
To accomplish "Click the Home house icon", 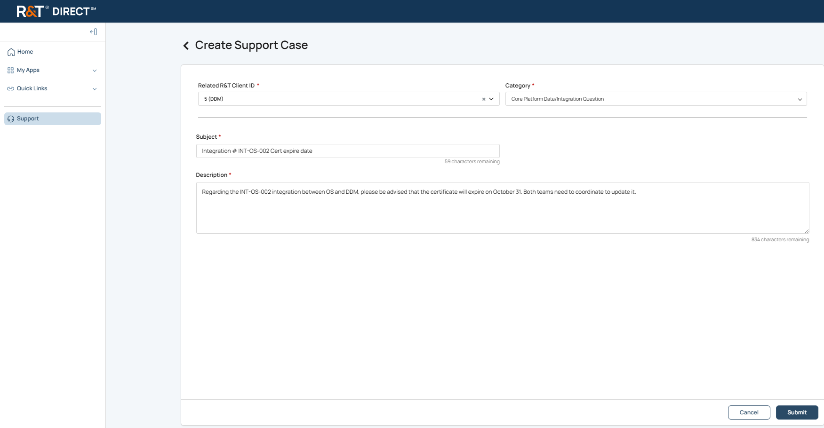I will coord(11,52).
